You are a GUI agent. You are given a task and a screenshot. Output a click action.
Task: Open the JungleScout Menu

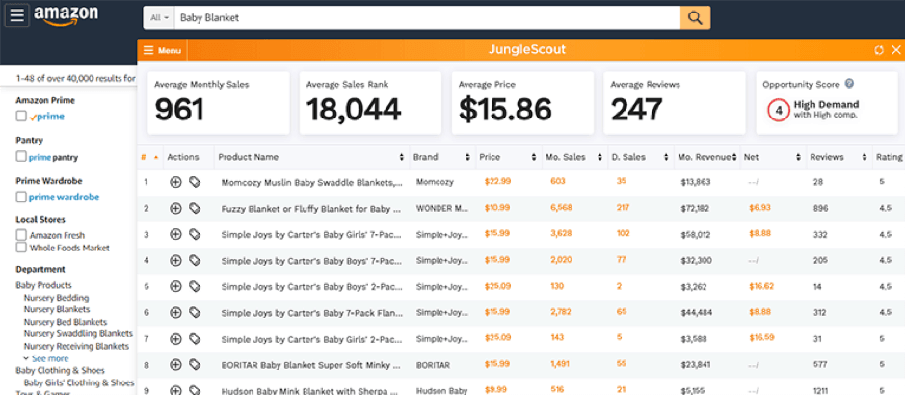[162, 50]
